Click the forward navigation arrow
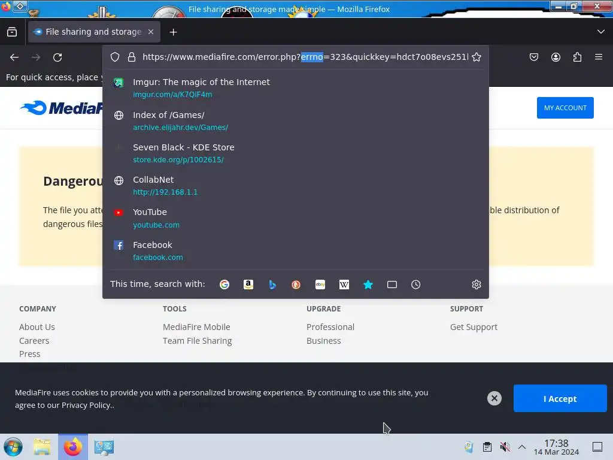The width and height of the screenshot is (613, 460). tap(36, 57)
